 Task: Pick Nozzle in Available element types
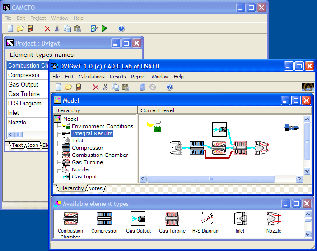click(x=274, y=219)
